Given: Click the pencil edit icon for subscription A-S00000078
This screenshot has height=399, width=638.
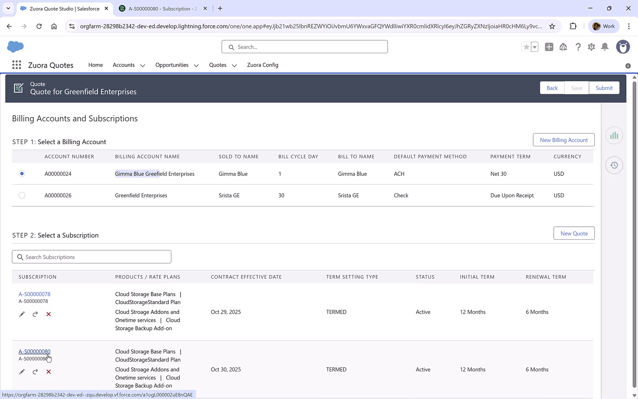Looking at the screenshot, I should click(22, 314).
